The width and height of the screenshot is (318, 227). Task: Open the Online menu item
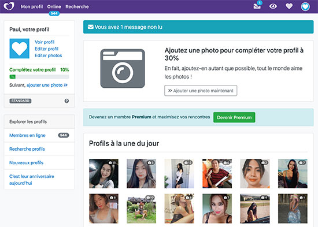tap(54, 7)
